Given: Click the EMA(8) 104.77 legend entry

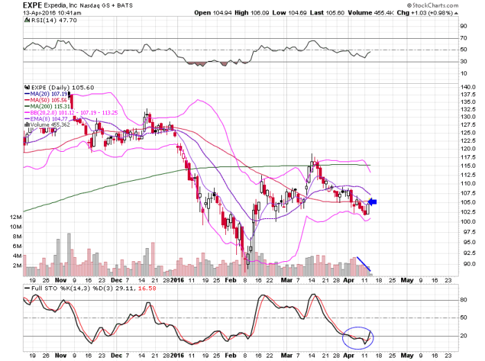Looking at the screenshot, I should [x=46, y=118].
